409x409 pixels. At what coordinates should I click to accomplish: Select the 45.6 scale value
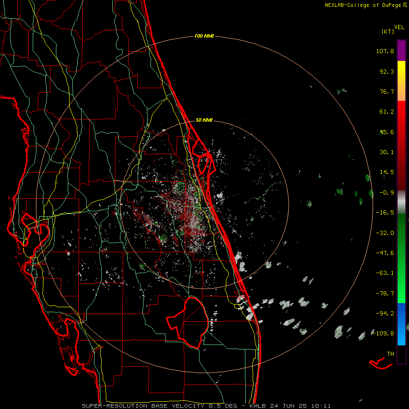pyautogui.click(x=387, y=132)
